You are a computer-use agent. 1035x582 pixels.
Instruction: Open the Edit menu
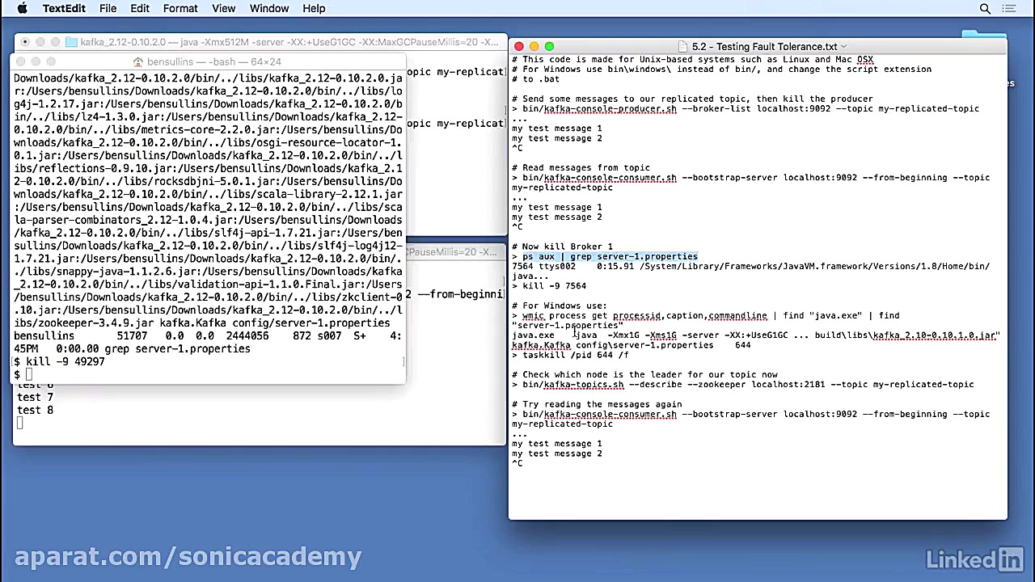(x=140, y=8)
